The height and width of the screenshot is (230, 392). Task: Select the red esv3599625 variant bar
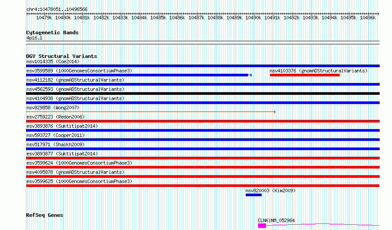point(203,186)
